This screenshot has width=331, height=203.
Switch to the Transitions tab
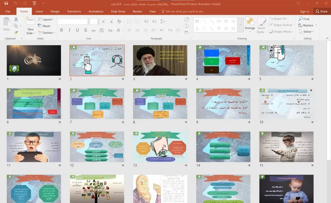(x=74, y=11)
